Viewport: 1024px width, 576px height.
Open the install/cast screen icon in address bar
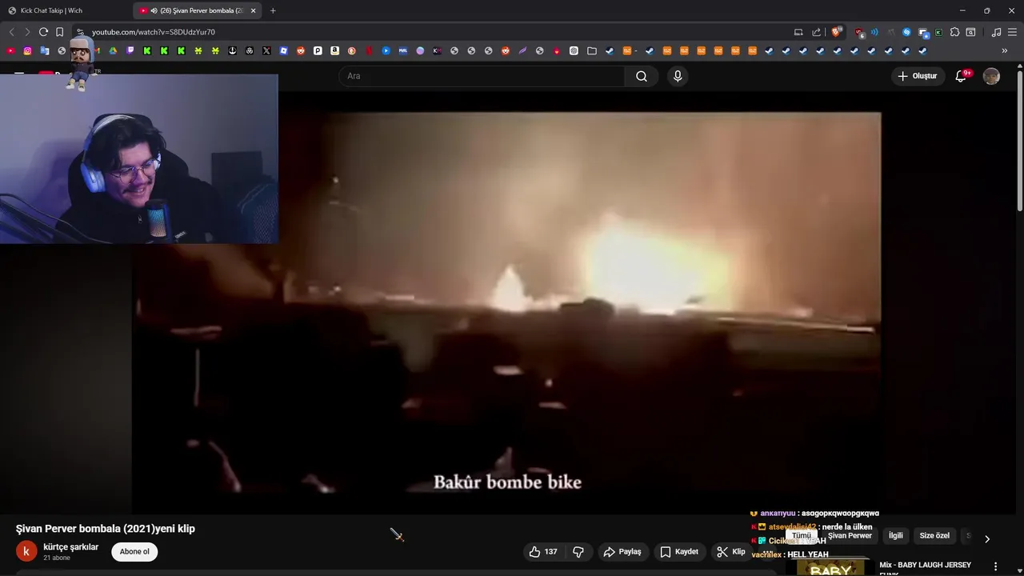[798, 32]
